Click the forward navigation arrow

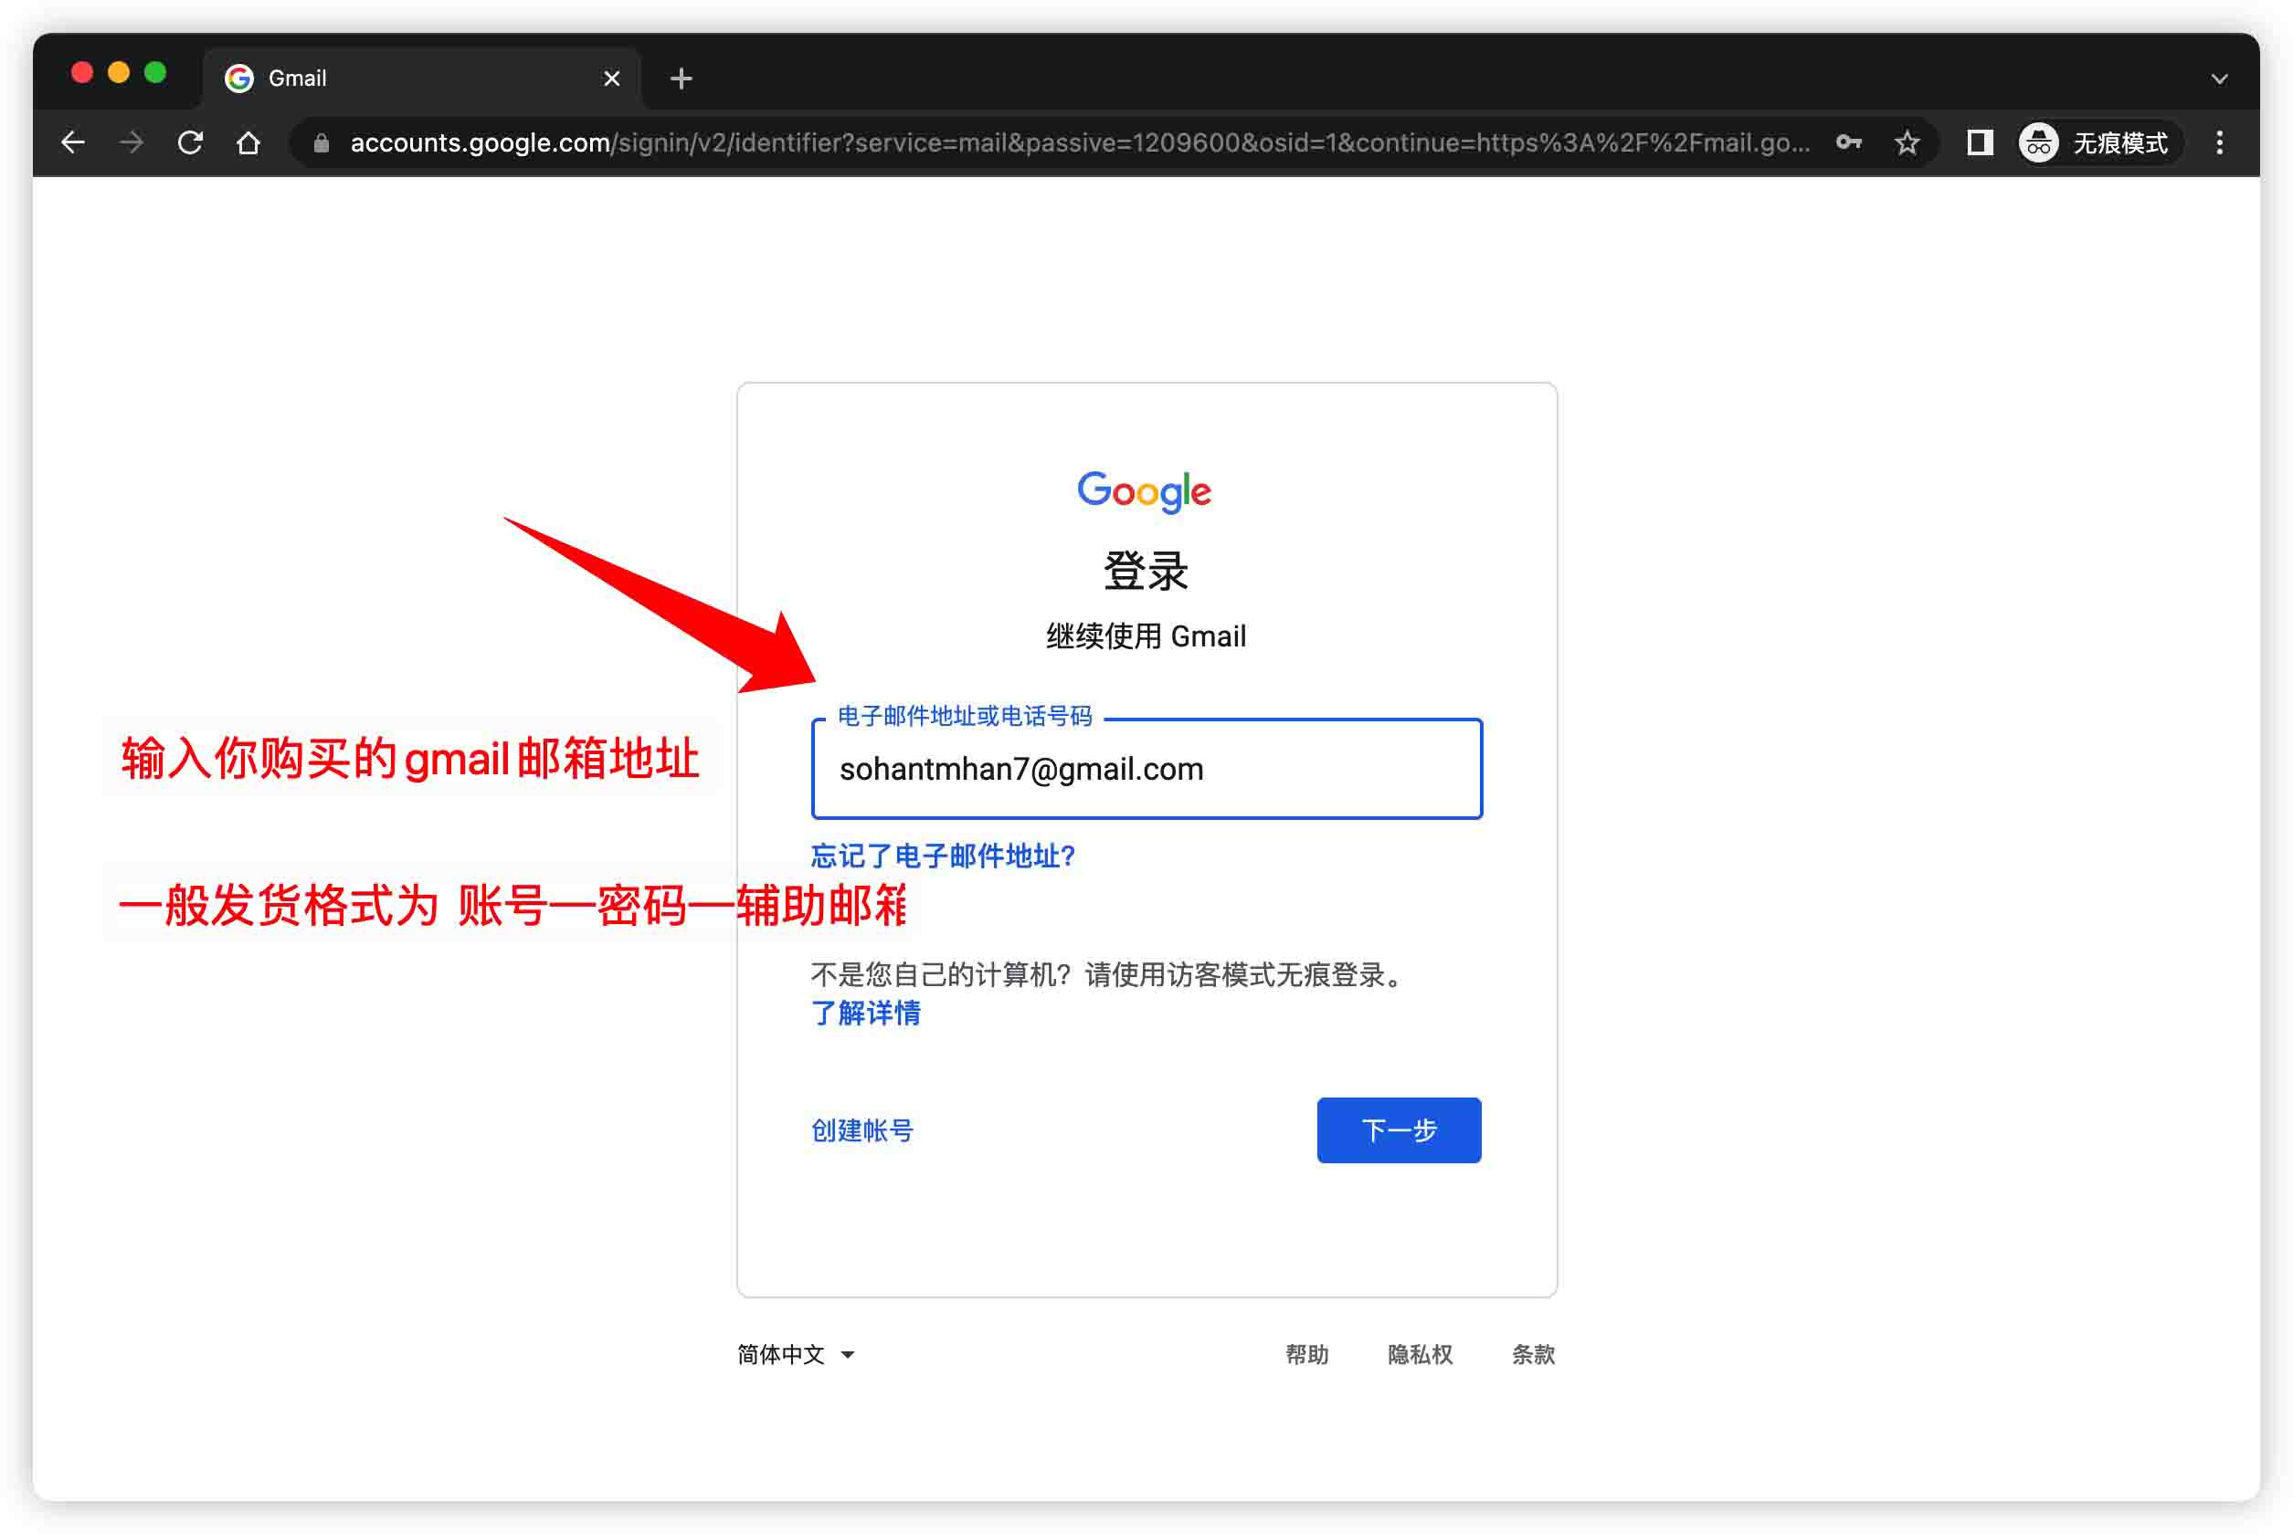point(132,142)
